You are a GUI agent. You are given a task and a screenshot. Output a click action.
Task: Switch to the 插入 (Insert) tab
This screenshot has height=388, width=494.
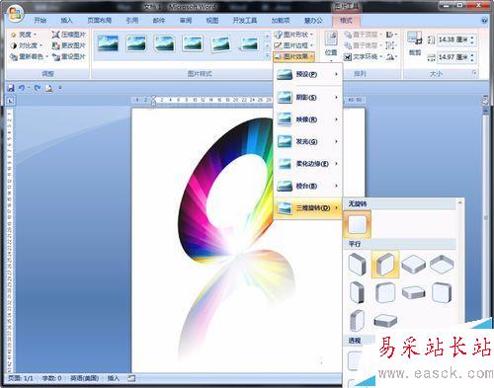[66, 21]
